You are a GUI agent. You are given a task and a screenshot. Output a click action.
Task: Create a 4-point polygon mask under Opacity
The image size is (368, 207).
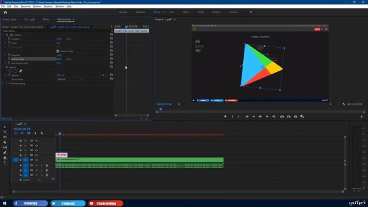pos(16,71)
